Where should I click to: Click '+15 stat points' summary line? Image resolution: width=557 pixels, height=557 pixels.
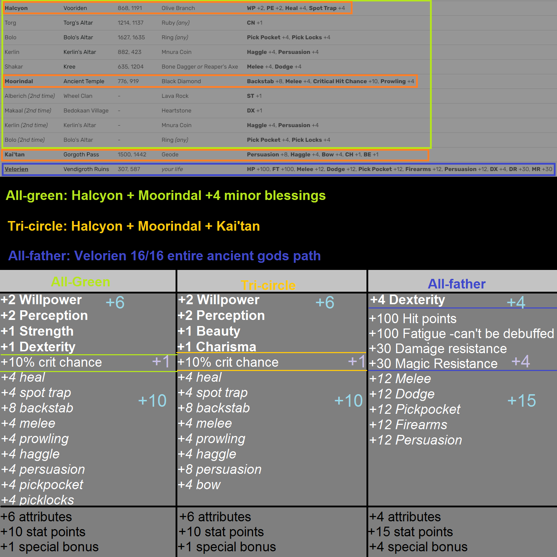coord(410,532)
